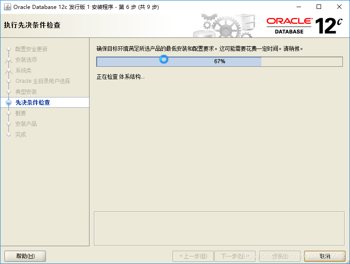The height and width of the screenshot is (264, 350).
Task: Open help with the 帮助(H) button
Action: [25, 256]
